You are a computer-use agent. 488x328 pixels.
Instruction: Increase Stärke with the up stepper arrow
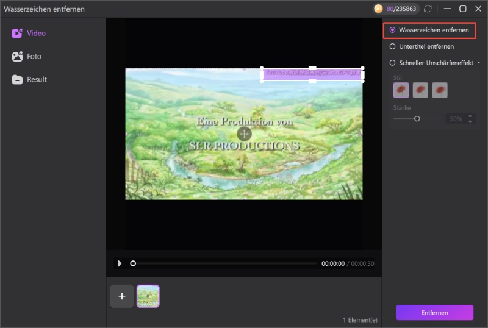[470, 116]
